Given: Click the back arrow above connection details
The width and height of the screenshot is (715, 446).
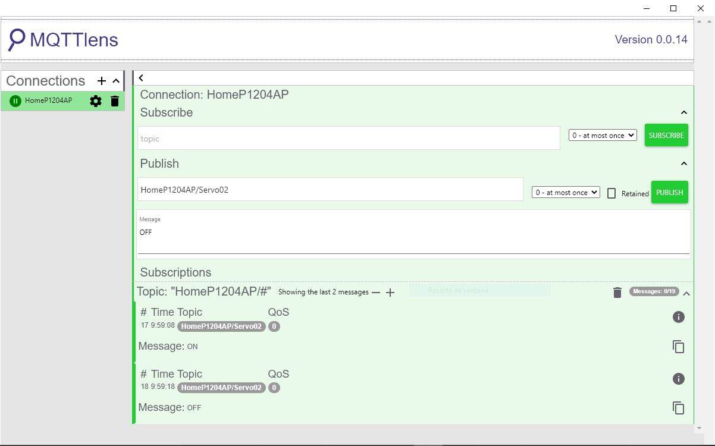Looking at the screenshot, I should (141, 78).
